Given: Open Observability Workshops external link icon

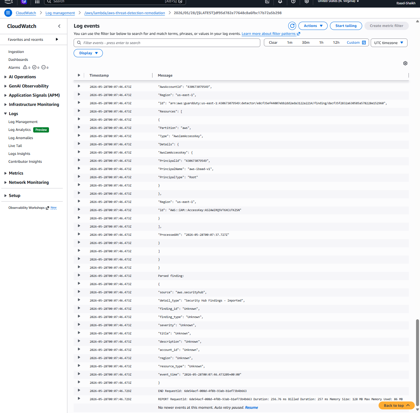Looking at the screenshot, I should point(47,208).
